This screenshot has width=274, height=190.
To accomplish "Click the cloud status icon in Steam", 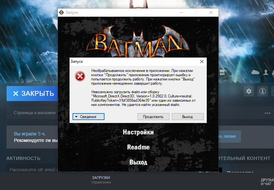I will coord(255,72).
